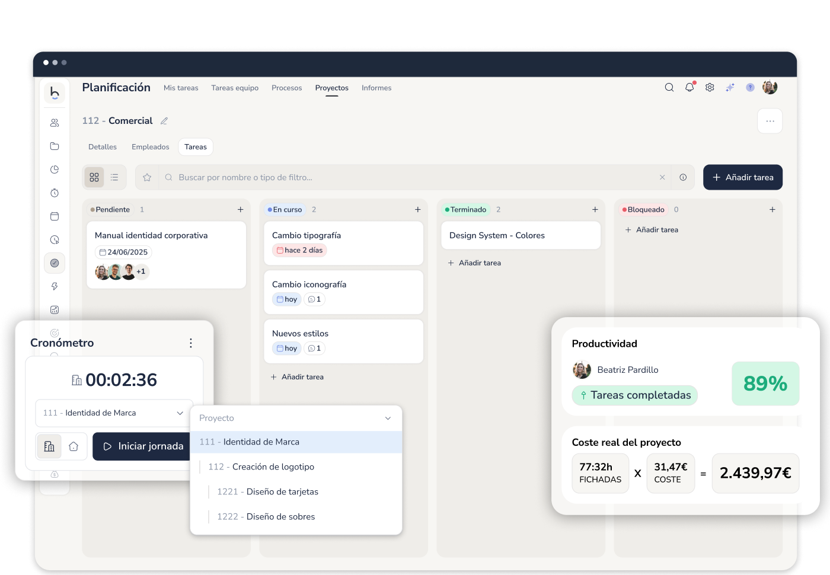830x575 pixels.
Task: Select 111 - Identidad de Marca option
Action: click(x=296, y=442)
